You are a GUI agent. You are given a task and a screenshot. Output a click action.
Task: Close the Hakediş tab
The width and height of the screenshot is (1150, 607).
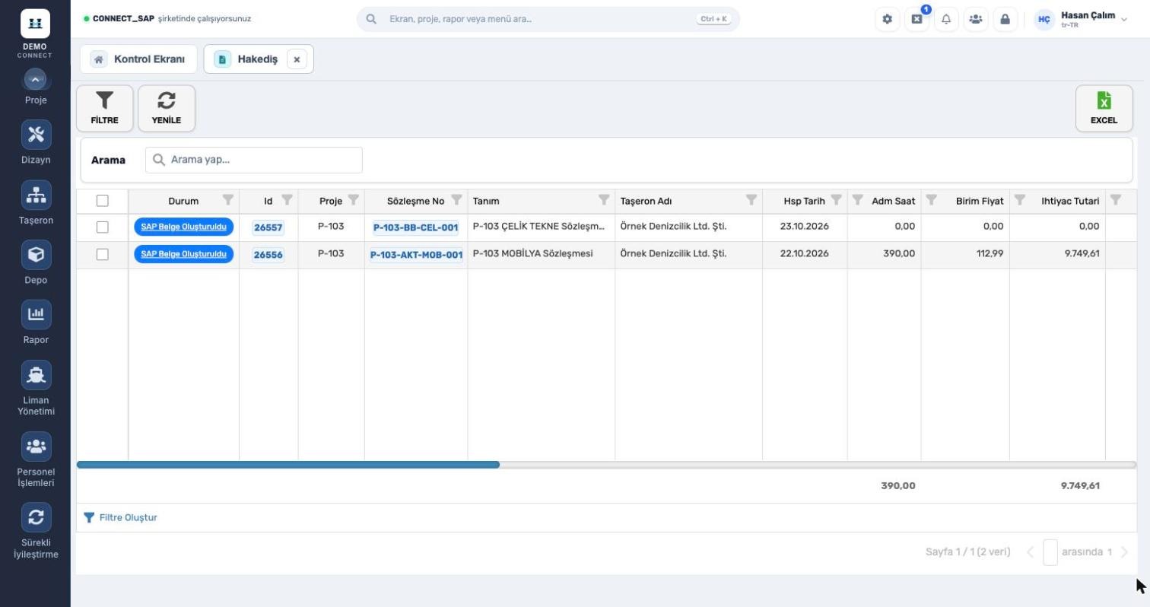click(297, 59)
